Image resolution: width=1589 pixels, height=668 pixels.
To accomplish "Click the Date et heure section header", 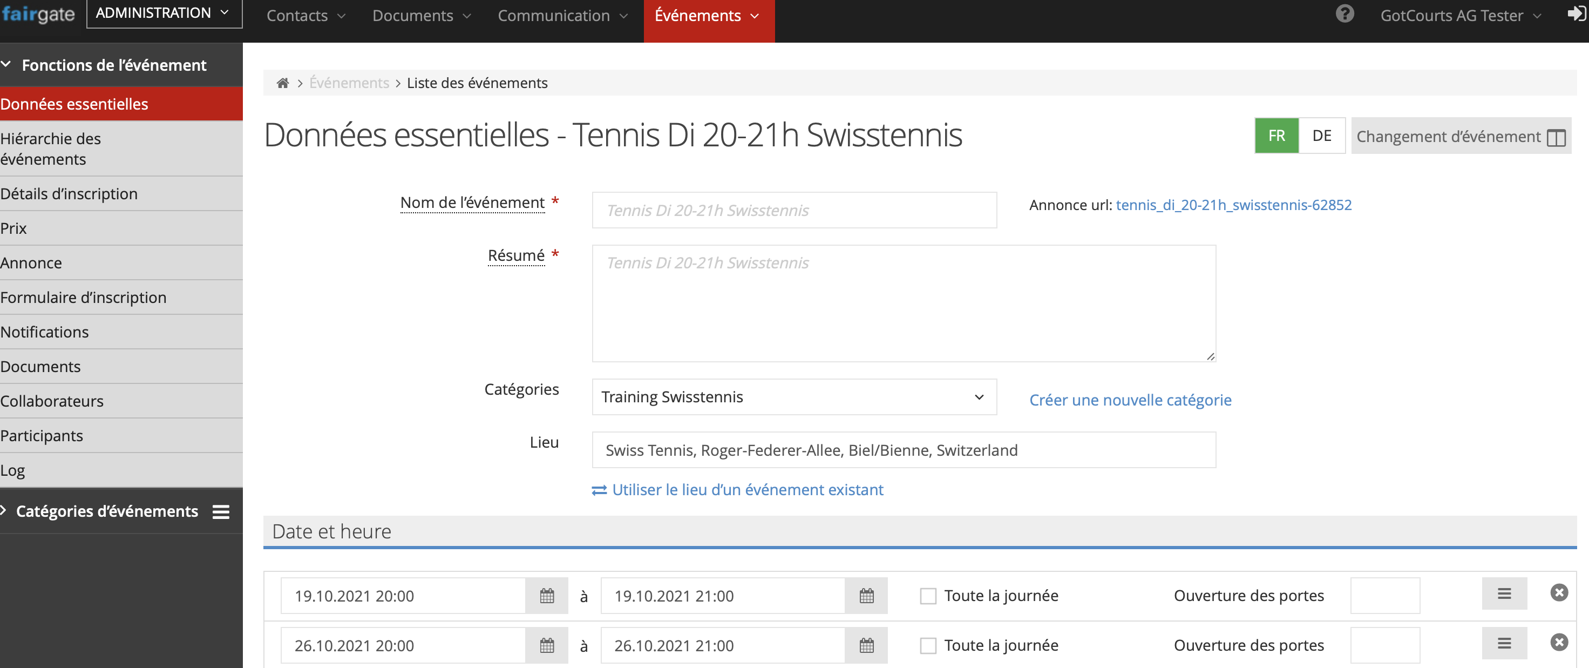I will click(920, 531).
